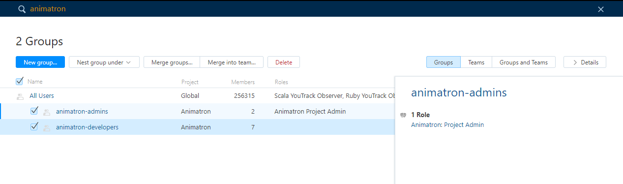Screen dimensions: 623x184
Task: Open the Nest group under dropdown
Action: (104, 62)
